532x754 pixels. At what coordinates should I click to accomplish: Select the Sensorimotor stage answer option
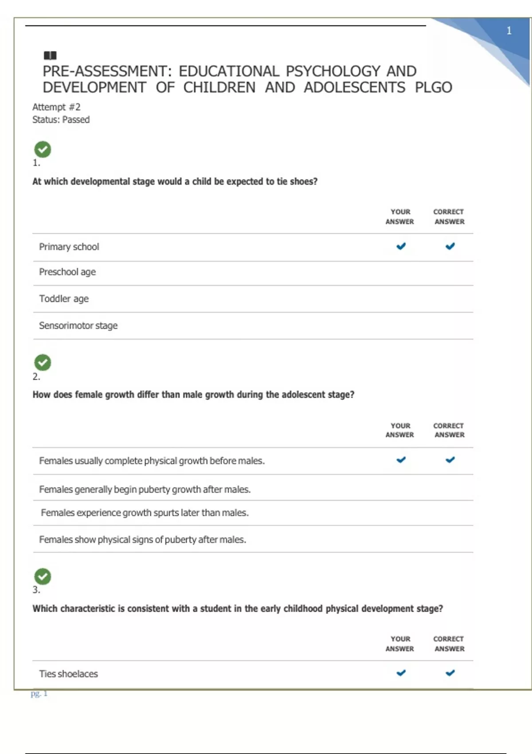point(78,326)
